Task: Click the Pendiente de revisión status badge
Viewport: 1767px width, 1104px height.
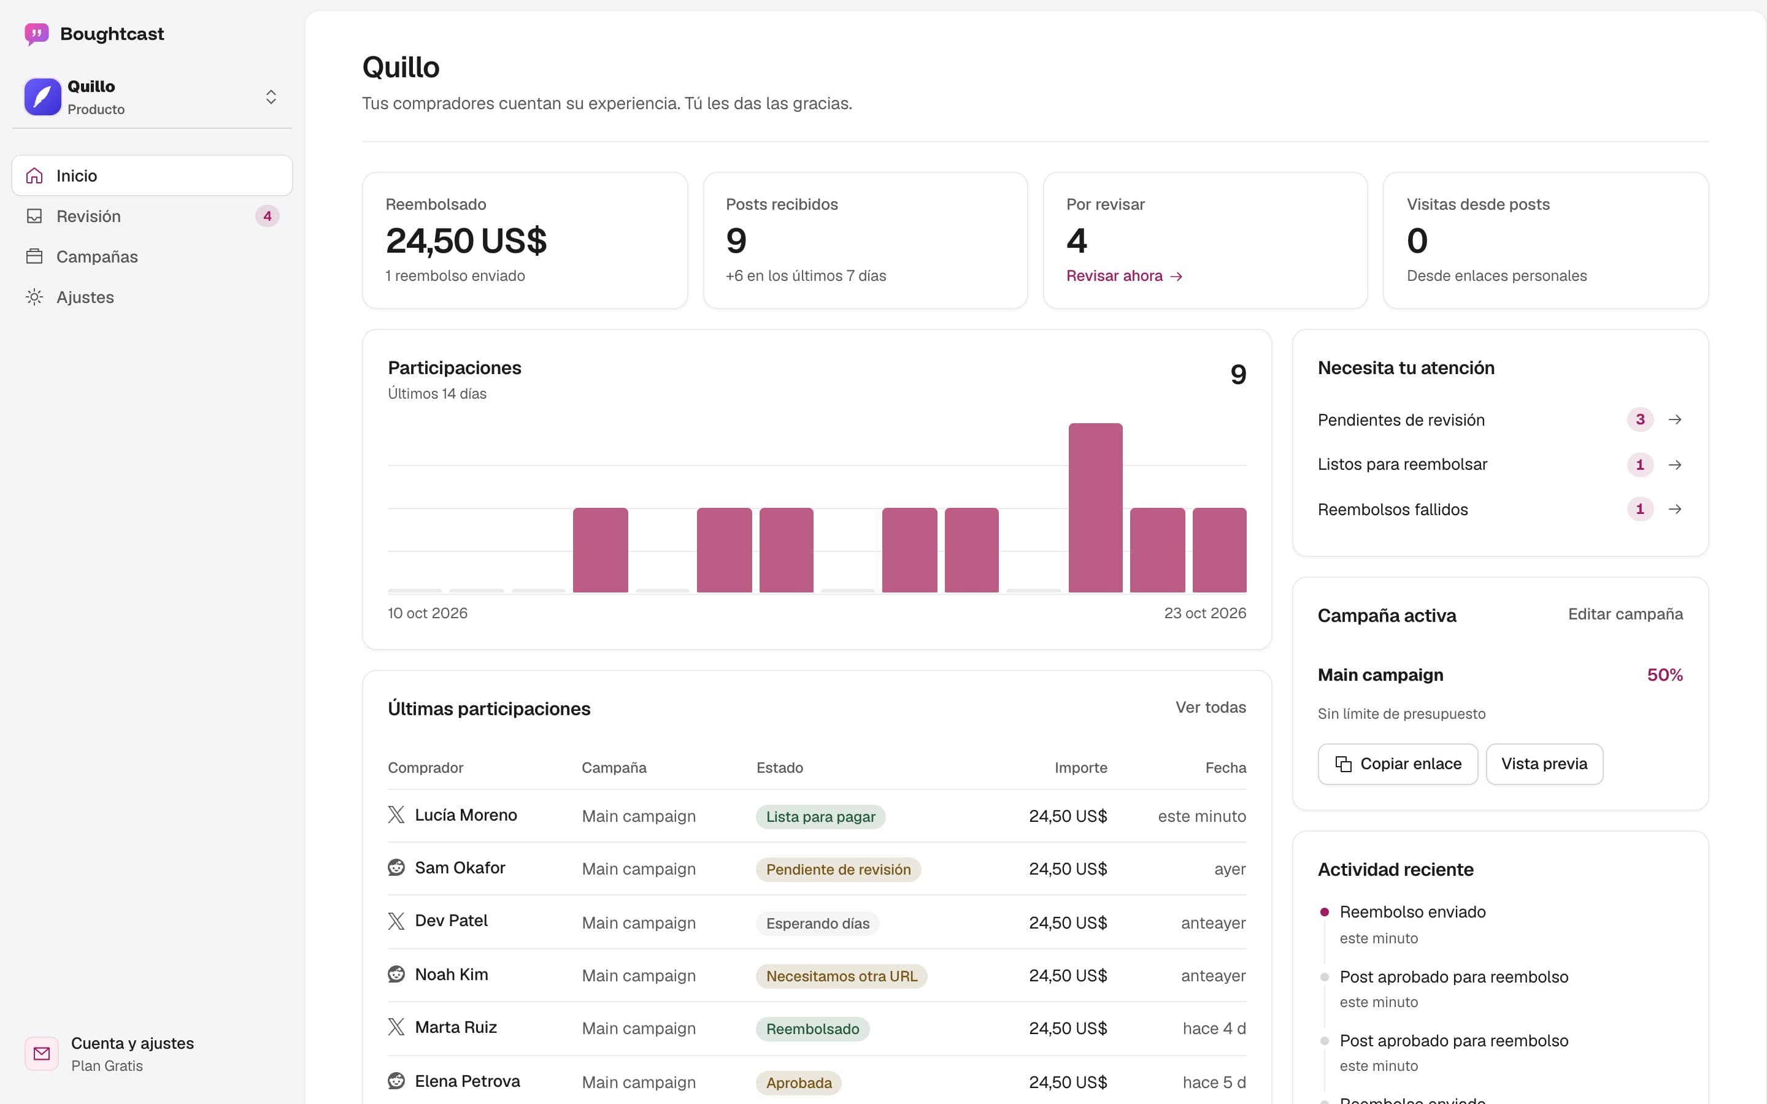Action: pyautogui.click(x=838, y=869)
